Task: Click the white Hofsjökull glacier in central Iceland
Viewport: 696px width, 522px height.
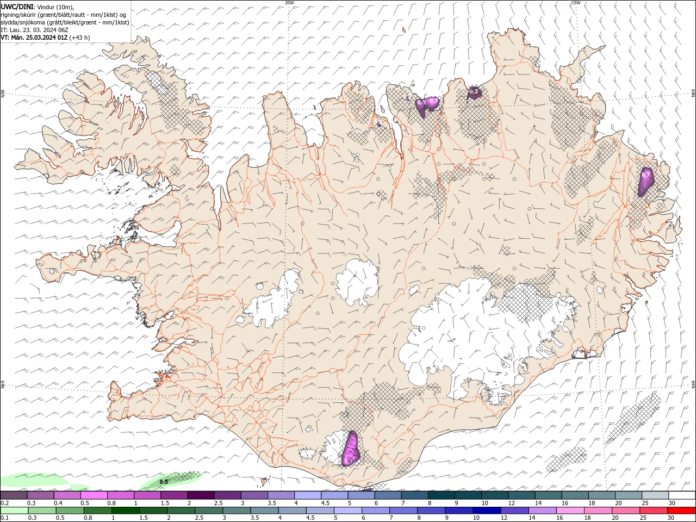Action: [x=357, y=283]
